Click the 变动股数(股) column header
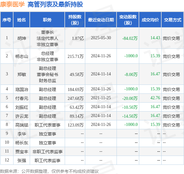184x174 pixels. (x=128, y=20)
